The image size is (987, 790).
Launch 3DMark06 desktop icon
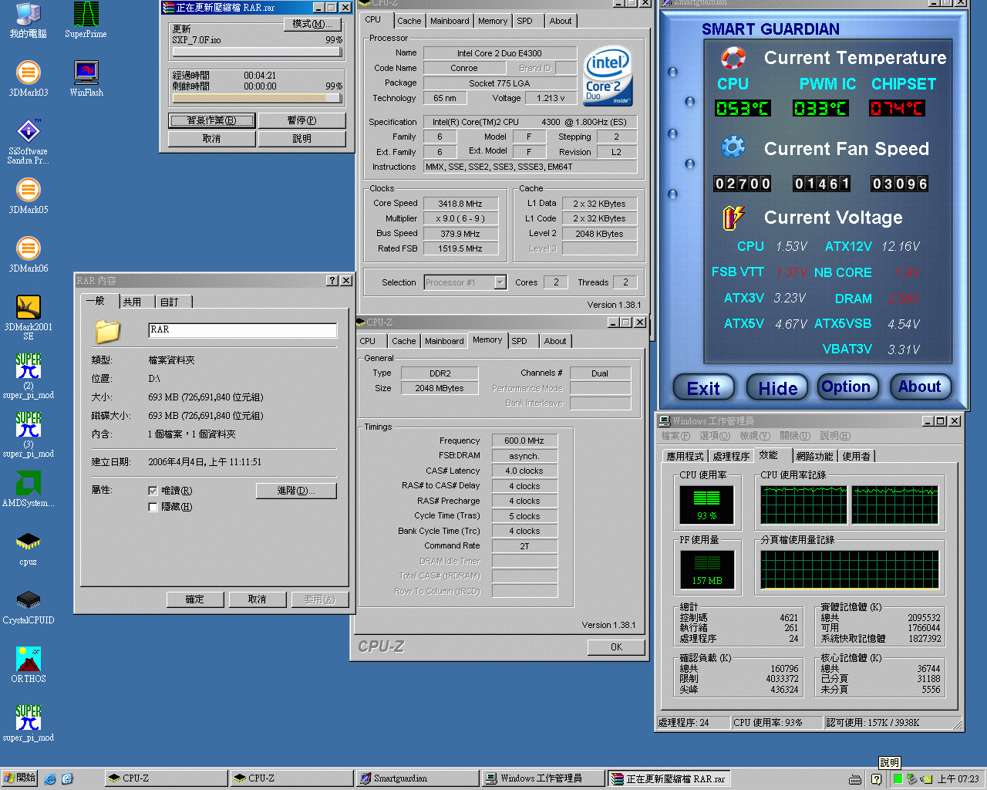pos(28,255)
